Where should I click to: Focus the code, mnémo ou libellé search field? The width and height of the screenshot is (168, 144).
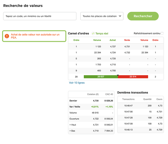pyautogui.click(x=40, y=16)
